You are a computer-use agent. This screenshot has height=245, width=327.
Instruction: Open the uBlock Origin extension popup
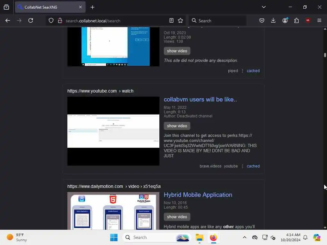(308, 20)
